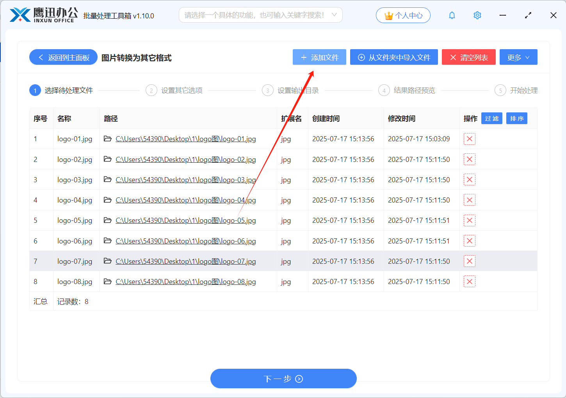Remove logo-05.jpg with its red X
This screenshot has width=566, height=398.
click(470, 220)
